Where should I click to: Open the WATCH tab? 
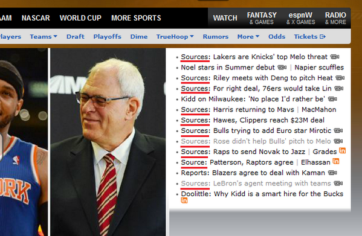tap(225, 18)
